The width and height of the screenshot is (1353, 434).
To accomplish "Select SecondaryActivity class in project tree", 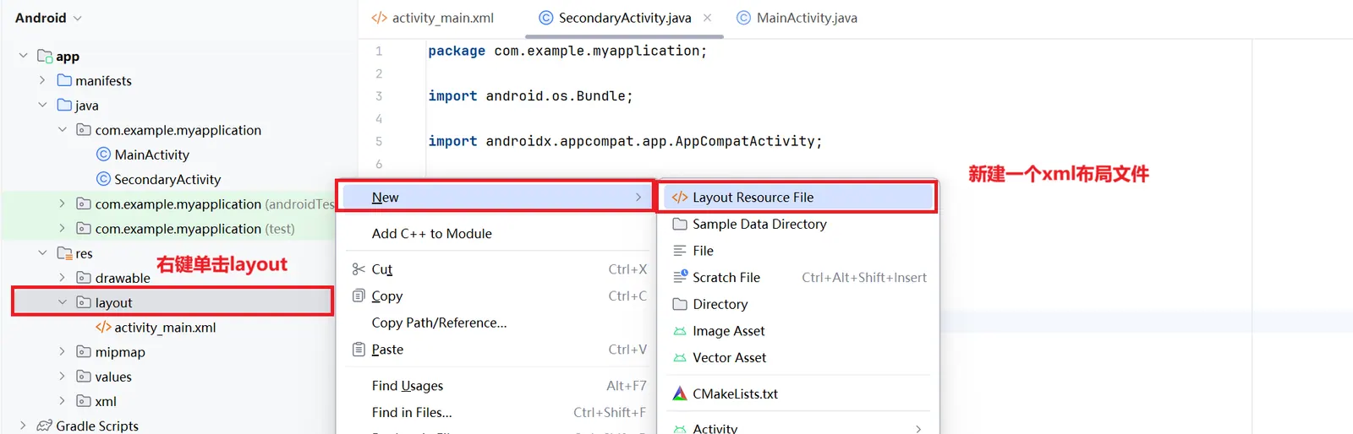I will pyautogui.click(x=167, y=179).
